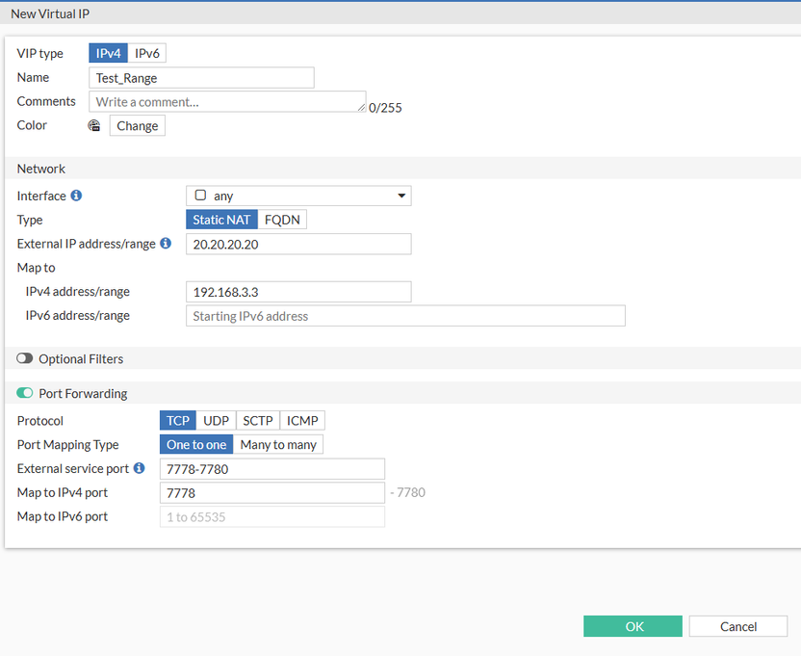Click the Comments text area
Image resolution: width=801 pixels, height=656 pixels.
(x=227, y=101)
